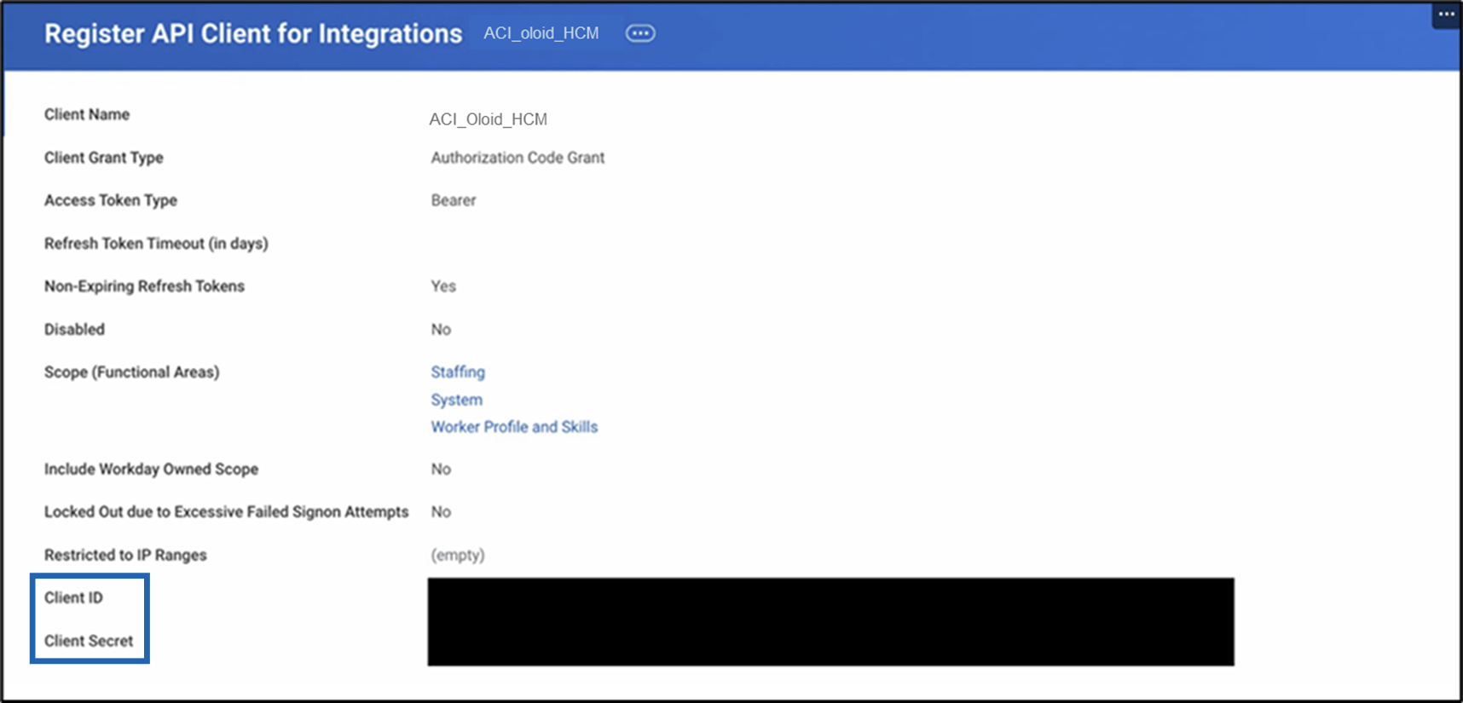Image resolution: width=1463 pixels, height=703 pixels.
Task: Select the Authorization Code Grant value
Action: (518, 158)
